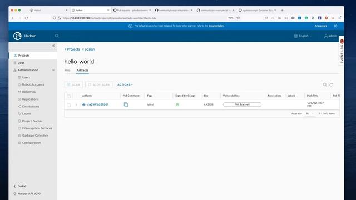Sort by the Size column header
The image size is (356, 200).
click(206, 96)
